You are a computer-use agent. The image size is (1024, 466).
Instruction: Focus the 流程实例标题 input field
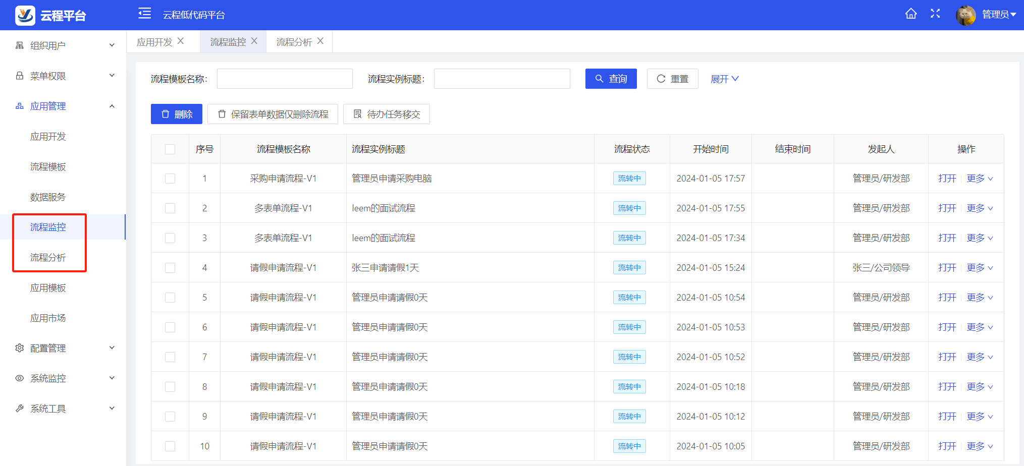pos(502,79)
